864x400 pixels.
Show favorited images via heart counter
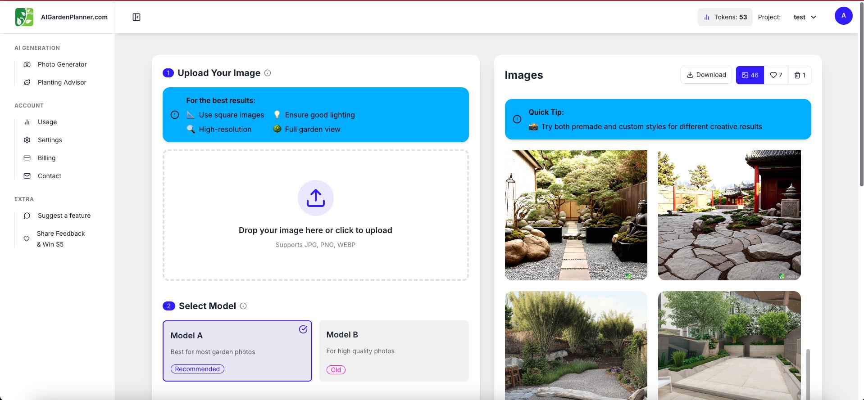click(776, 75)
